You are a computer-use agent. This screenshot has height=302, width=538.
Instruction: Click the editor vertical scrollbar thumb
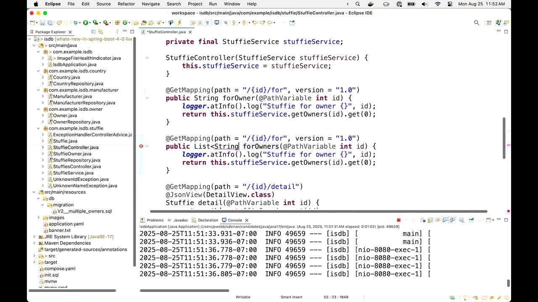[x=504, y=138]
